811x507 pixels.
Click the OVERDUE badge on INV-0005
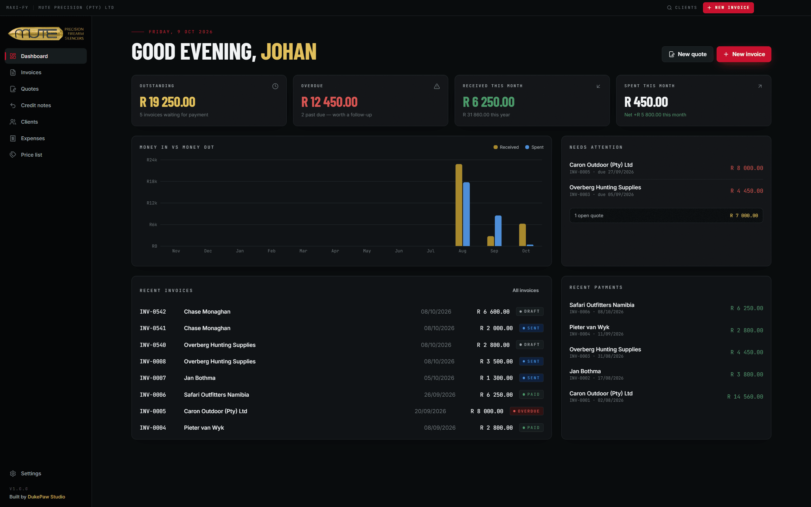(526, 411)
